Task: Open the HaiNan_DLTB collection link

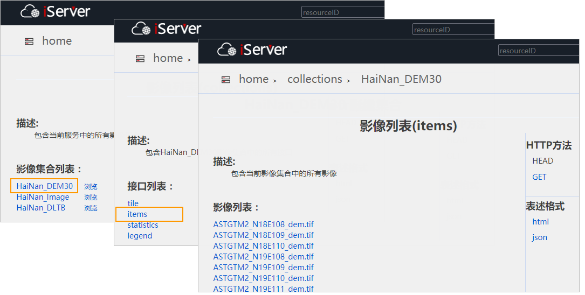Action: click(x=41, y=208)
